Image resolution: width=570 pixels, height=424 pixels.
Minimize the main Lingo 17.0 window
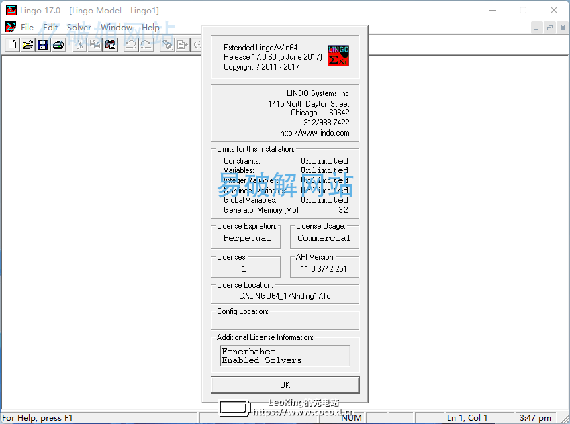493,10
